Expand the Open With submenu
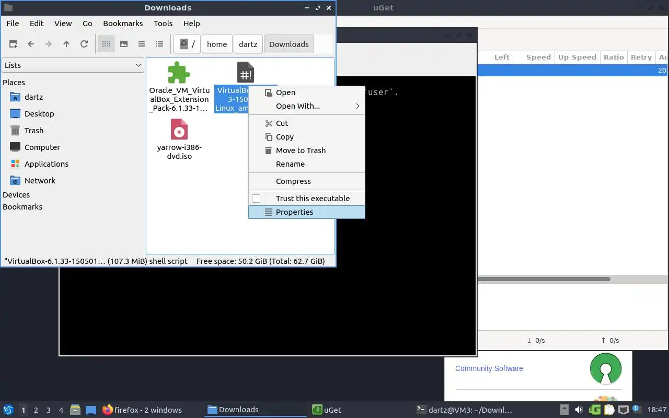This screenshot has height=418, width=669. click(x=307, y=106)
